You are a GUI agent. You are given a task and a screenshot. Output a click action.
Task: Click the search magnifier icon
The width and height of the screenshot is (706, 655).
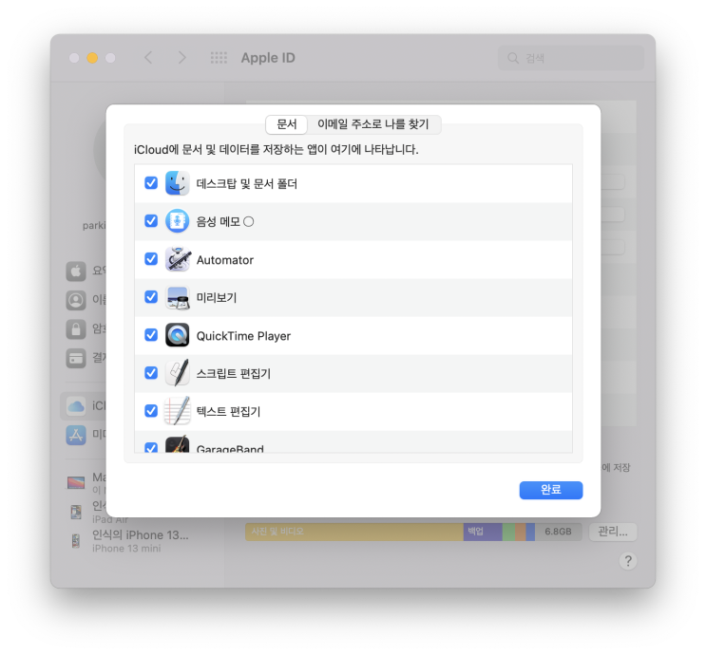point(513,58)
